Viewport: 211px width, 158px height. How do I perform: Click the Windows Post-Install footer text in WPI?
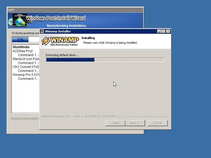[25, 119]
